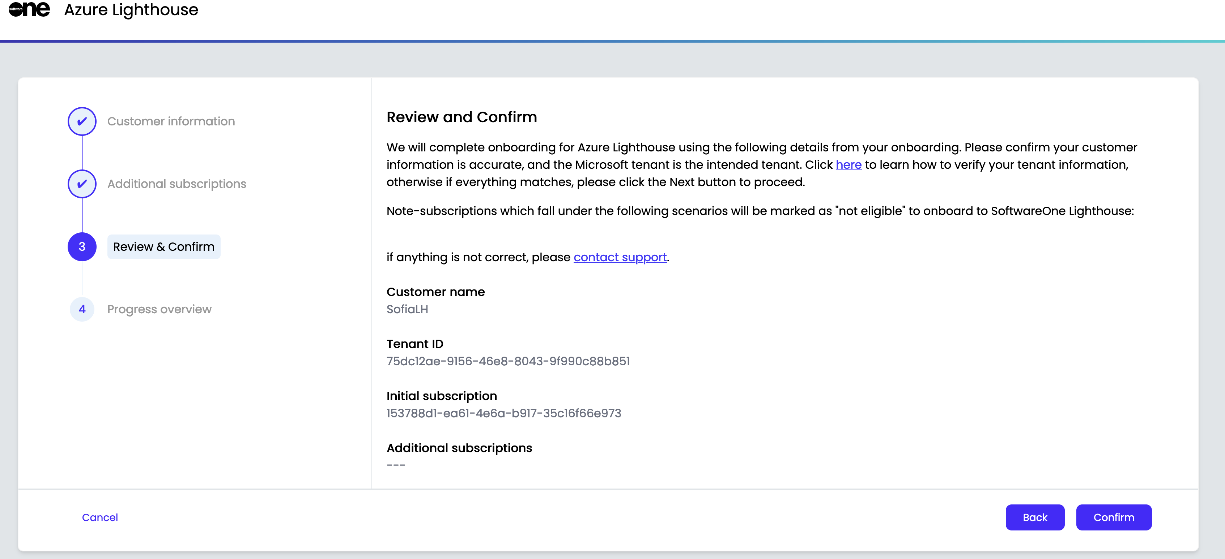Click the Review and Confirm heading
Image resolution: width=1225 pixels, height=559 pixels.
[x=461, y=117]
